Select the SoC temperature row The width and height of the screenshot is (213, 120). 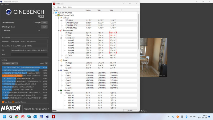coord(95,58)
